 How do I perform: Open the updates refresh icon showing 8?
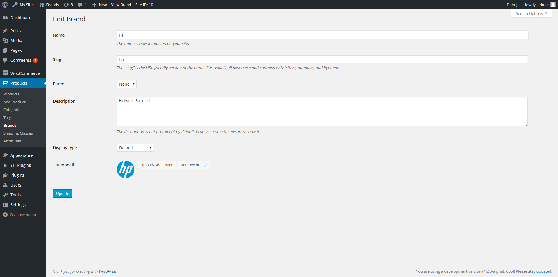(66, 5)
